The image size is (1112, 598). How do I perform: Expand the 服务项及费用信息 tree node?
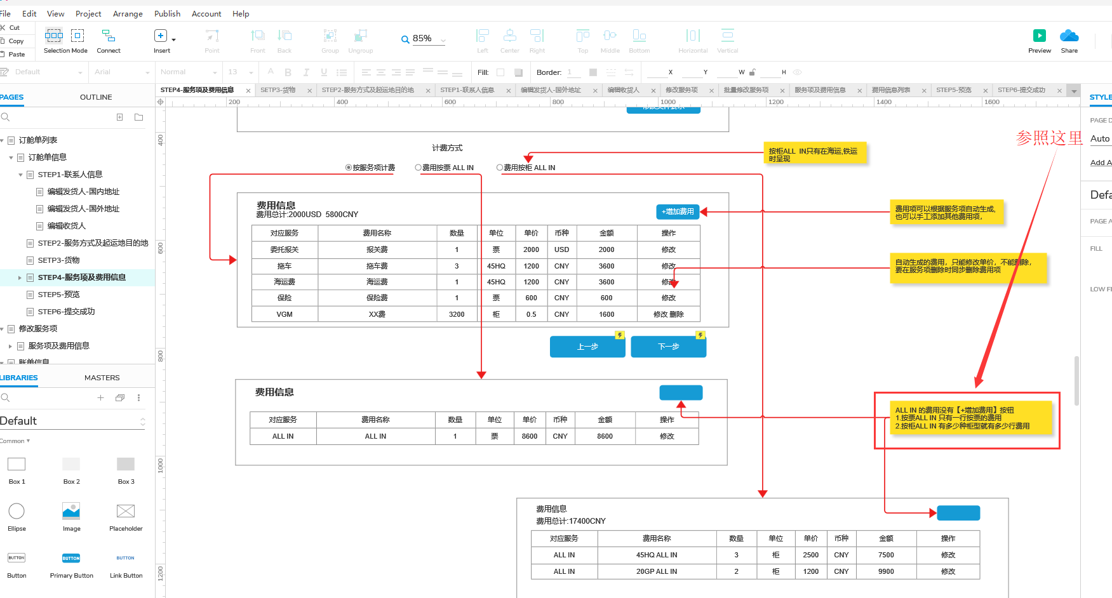point(10,346)
